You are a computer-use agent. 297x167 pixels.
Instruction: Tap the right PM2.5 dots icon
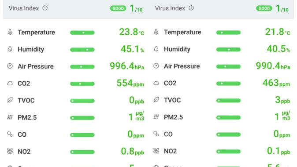(x=156, y=117)
